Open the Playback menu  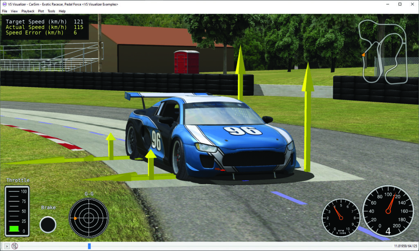(28, 11)
